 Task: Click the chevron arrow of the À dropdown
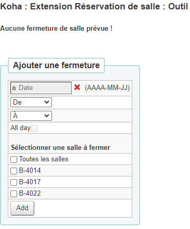(47, 116)
